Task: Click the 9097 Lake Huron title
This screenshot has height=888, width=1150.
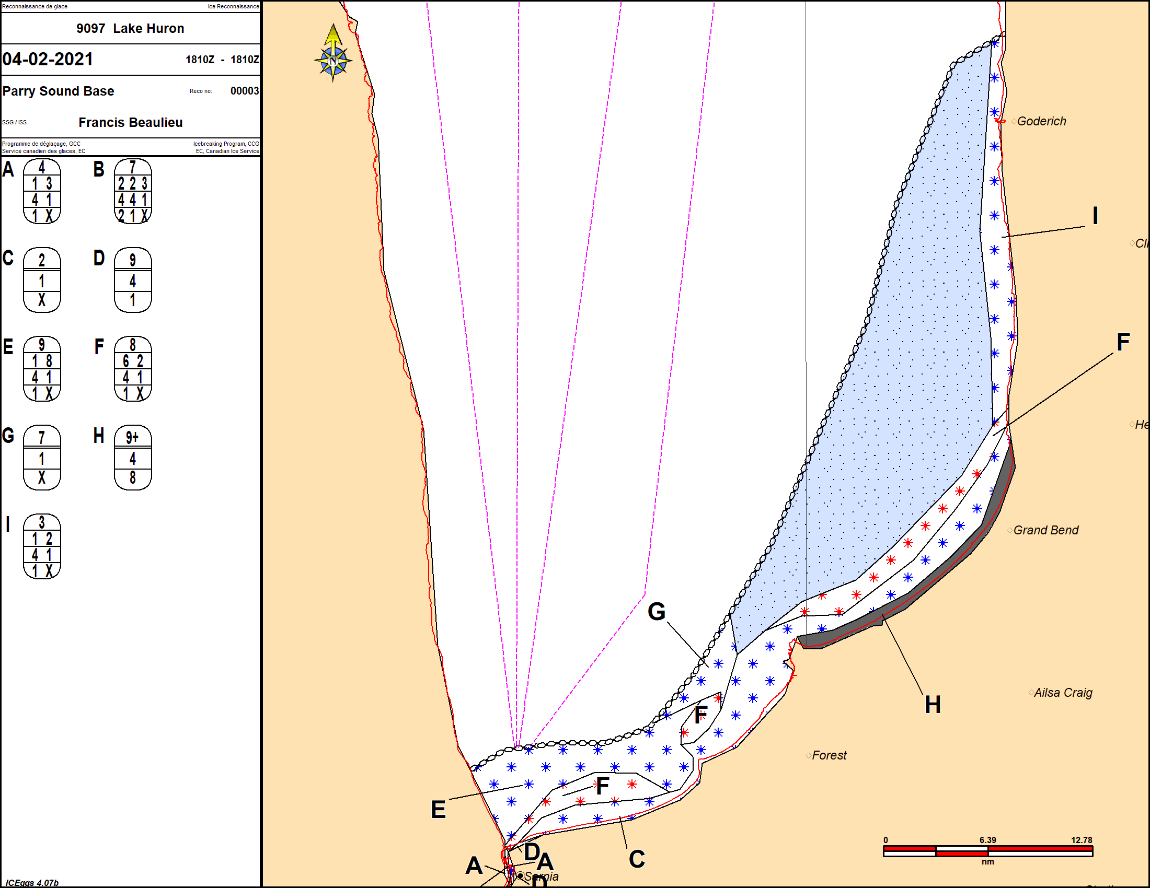Action: click(130, 28)
